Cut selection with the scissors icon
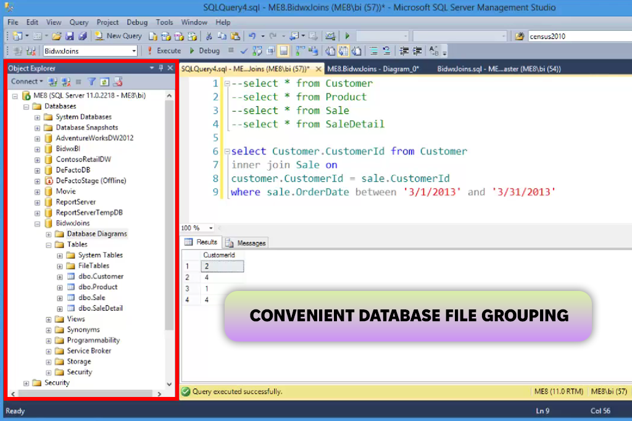 [209, 36]
